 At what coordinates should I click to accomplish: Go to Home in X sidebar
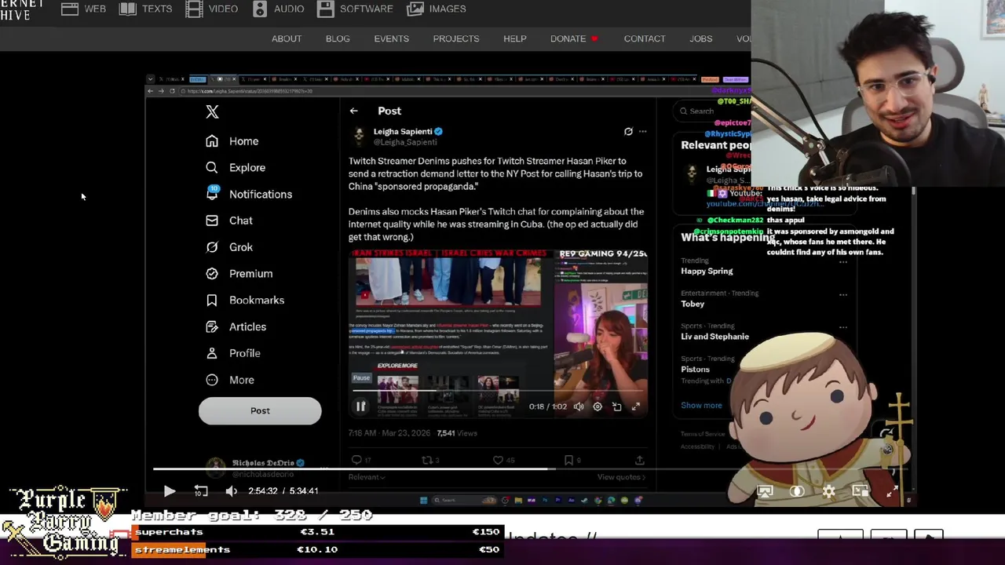[x=232, y=141]
